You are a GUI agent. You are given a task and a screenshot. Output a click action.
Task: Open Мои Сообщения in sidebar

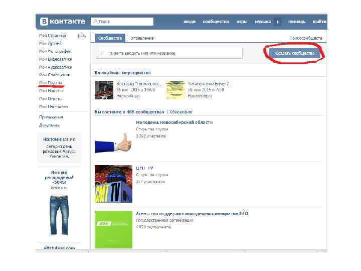(54, 75)
